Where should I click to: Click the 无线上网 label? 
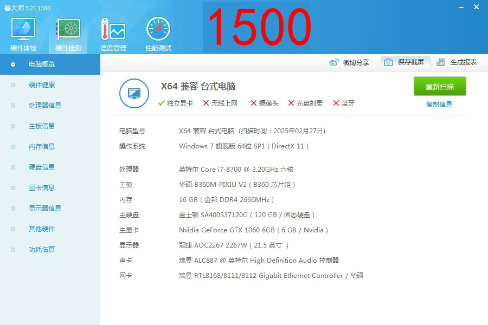click(x=224, y=103)
